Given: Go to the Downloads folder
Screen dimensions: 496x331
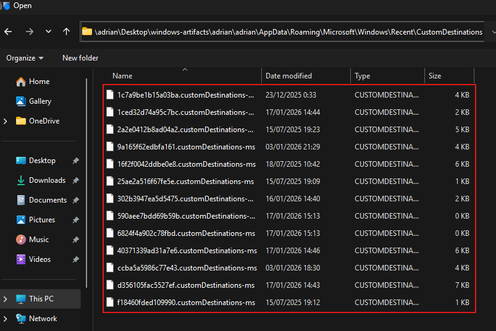Looking at the screenshot, I should pos(47,180).
